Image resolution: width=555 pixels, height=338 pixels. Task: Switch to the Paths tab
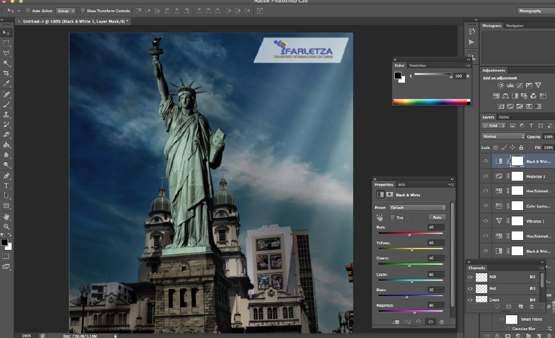point(504,117)
